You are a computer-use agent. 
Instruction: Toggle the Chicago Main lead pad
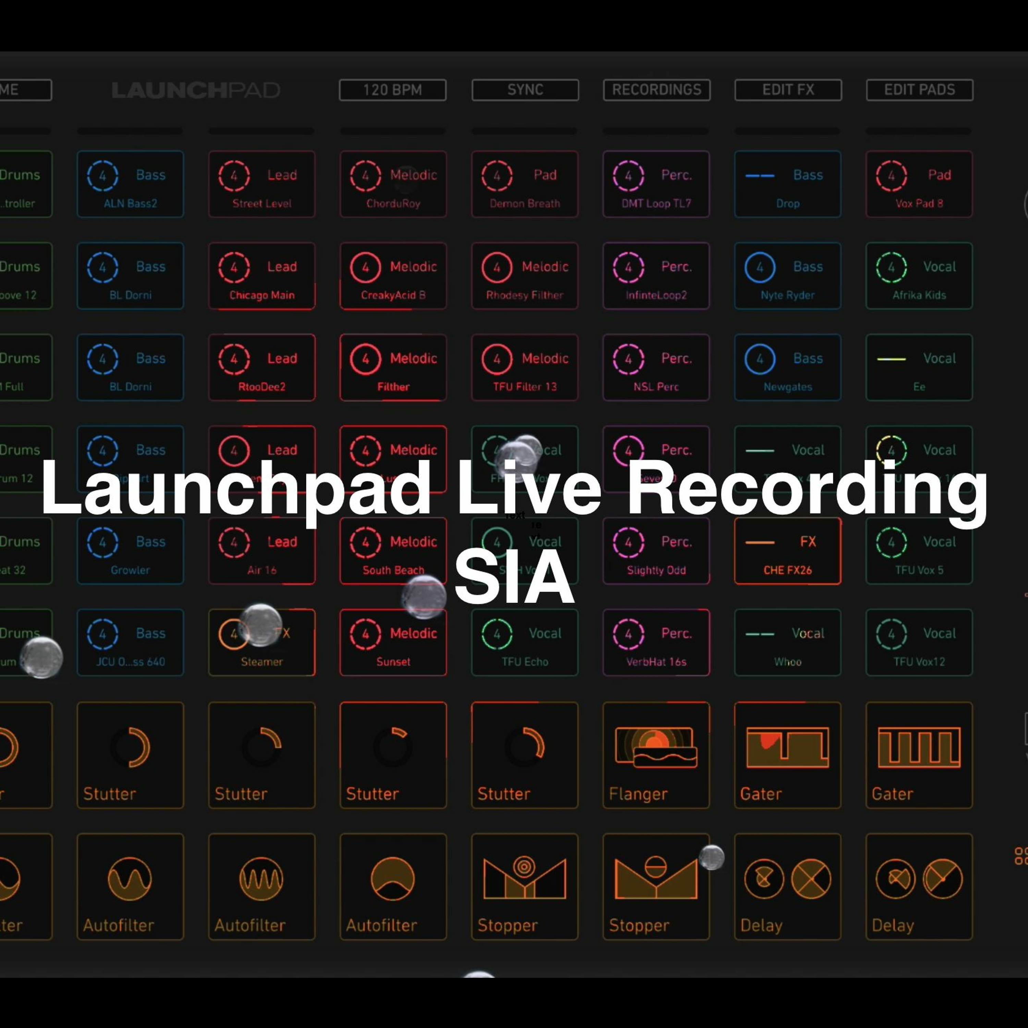click(262, 276)
